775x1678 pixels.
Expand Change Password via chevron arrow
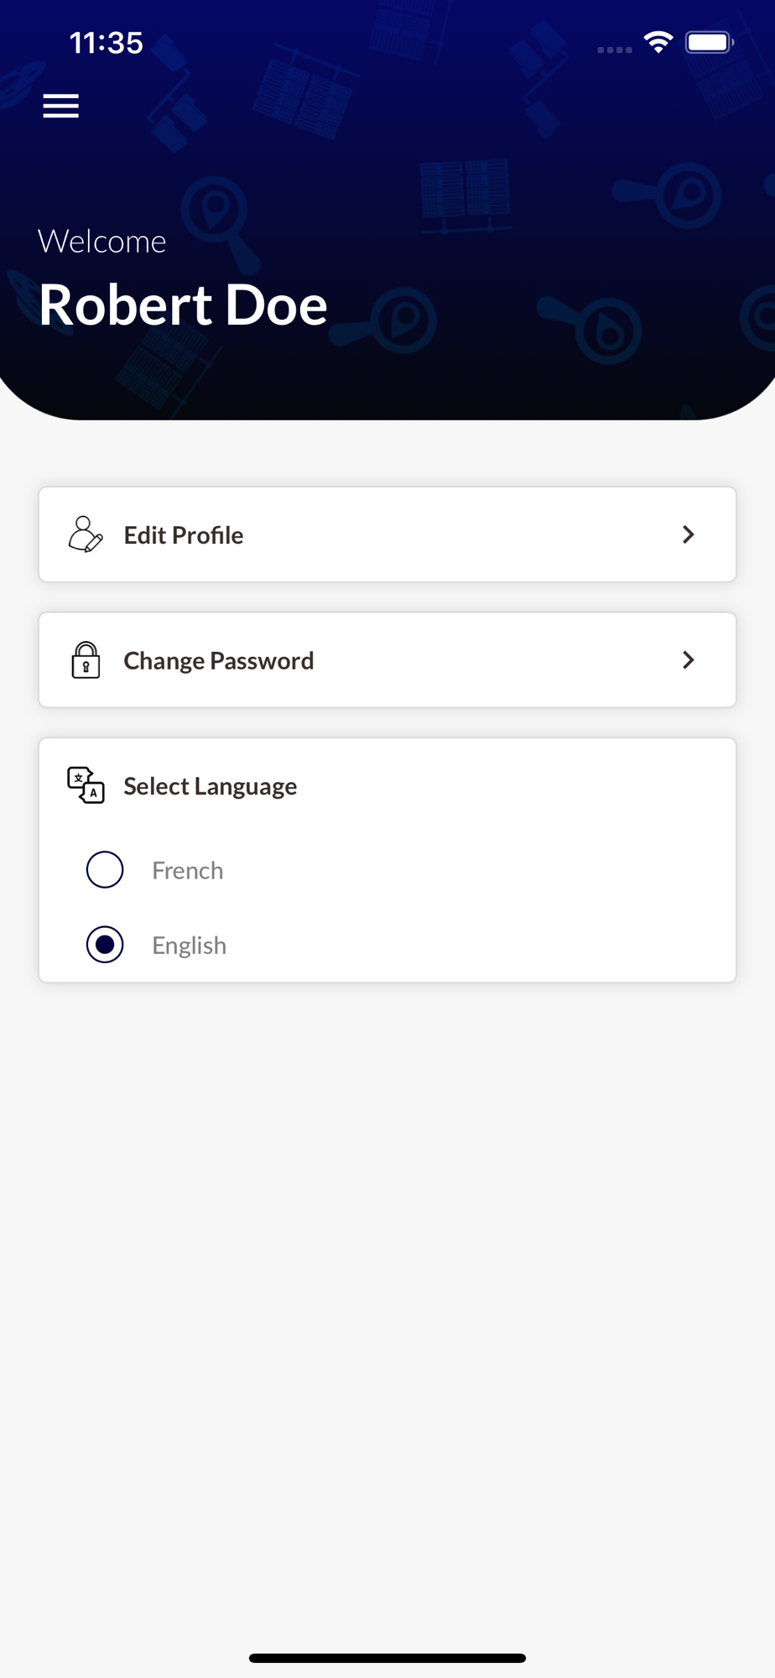[x=689, y=660]
